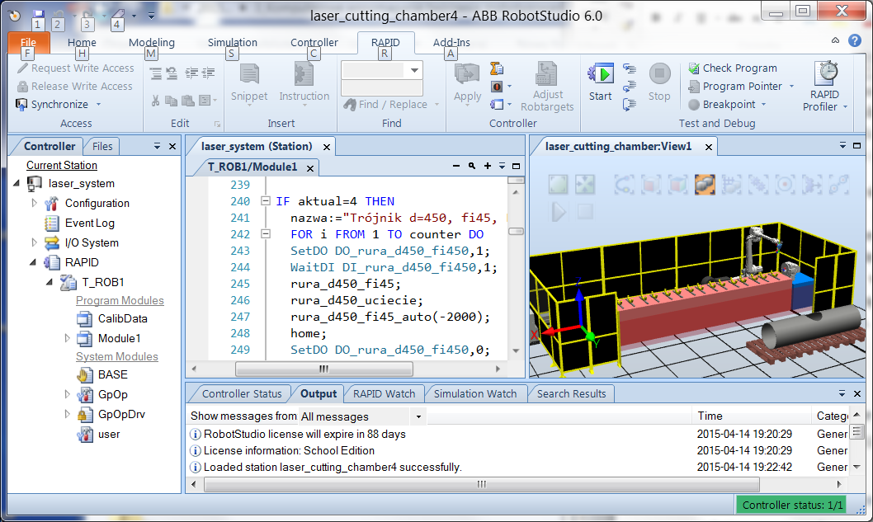Click the Save icon in quick access toolbar
The width and height of the screenshot is (873, 522).
pyautogui.click(x=38, y=15)
